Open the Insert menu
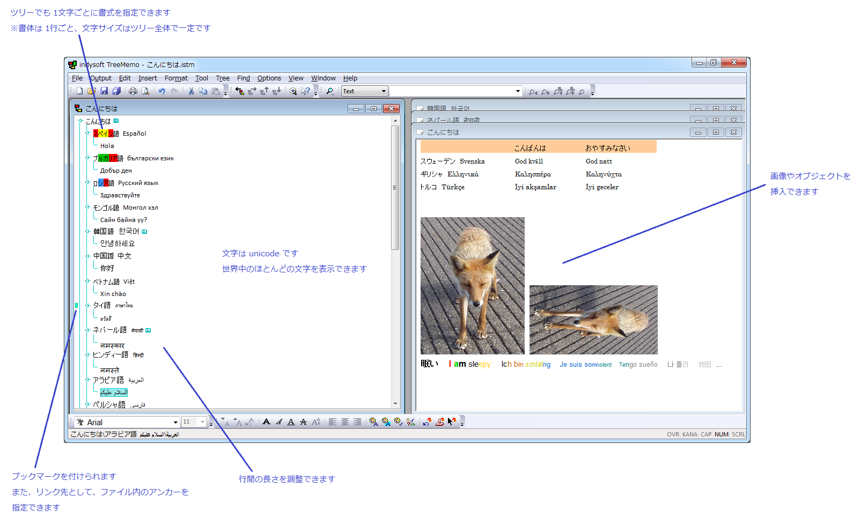The image size is (853, 518). pos(148,78)
